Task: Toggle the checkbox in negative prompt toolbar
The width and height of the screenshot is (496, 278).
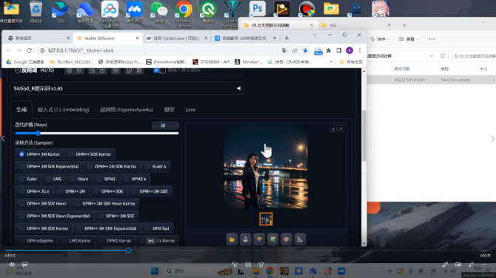Action: pos(156,70)
